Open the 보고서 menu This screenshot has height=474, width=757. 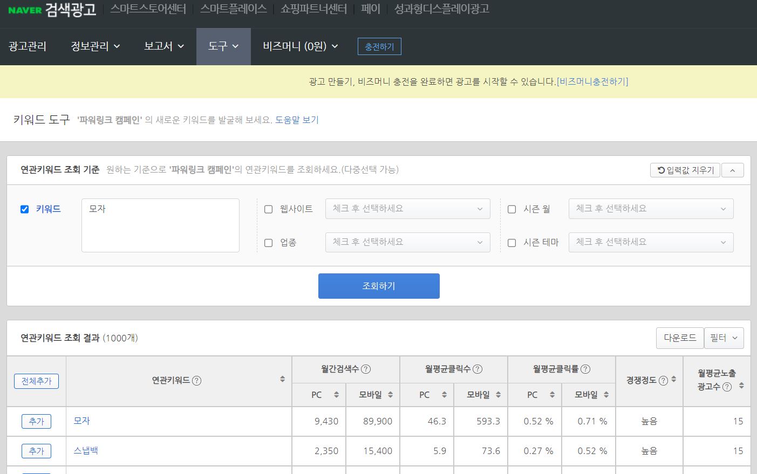pos(164,46)
